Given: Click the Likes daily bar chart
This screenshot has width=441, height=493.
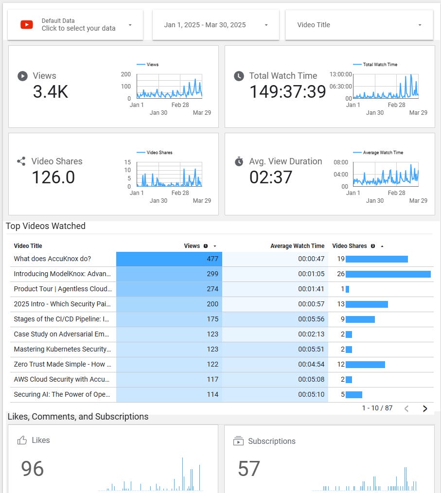Looking at the screenshot, I should tap(150, 474).
